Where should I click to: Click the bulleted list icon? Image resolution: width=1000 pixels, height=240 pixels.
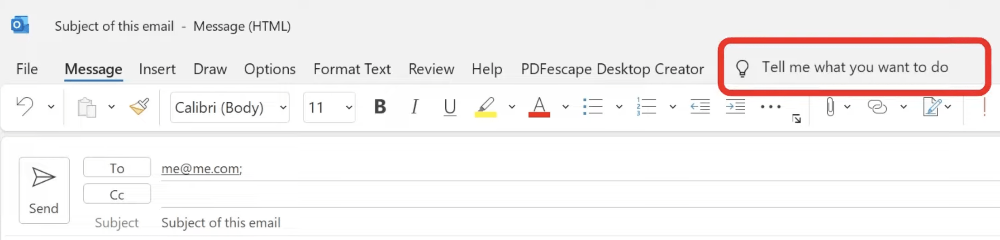point(593,107)
